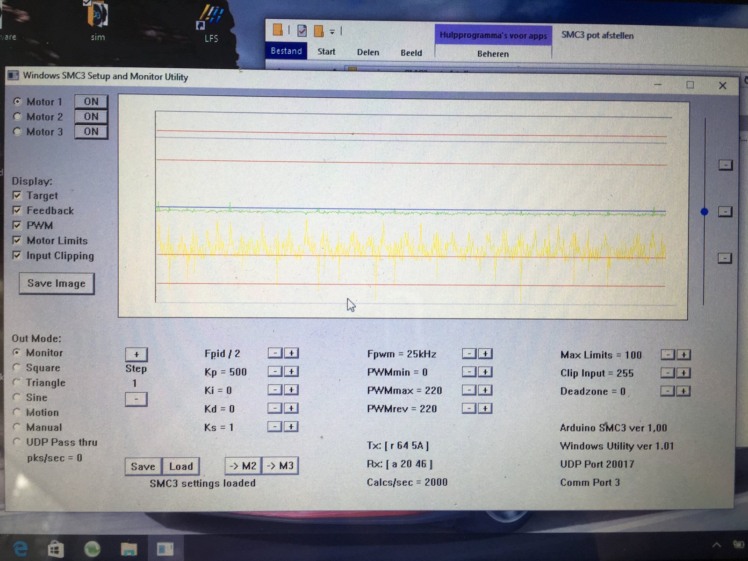Click the middle slider preset button
748x561 pixels.
[725, 212]
